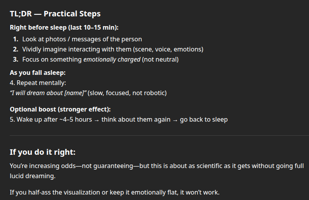Screen dimensions: 309x200
Task: Click the "As you fall asleep:" subheading
Action: (38, 73)
